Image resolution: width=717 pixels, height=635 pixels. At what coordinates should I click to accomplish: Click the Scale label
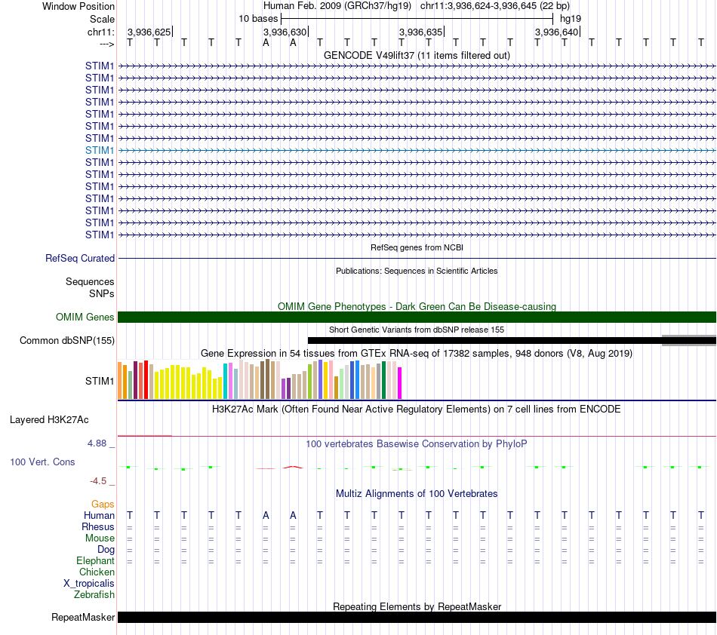(102, 19)
